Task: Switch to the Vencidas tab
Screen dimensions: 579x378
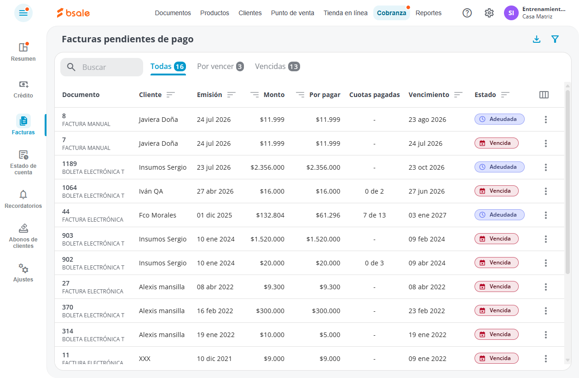Action: click(x=278, y=67)
